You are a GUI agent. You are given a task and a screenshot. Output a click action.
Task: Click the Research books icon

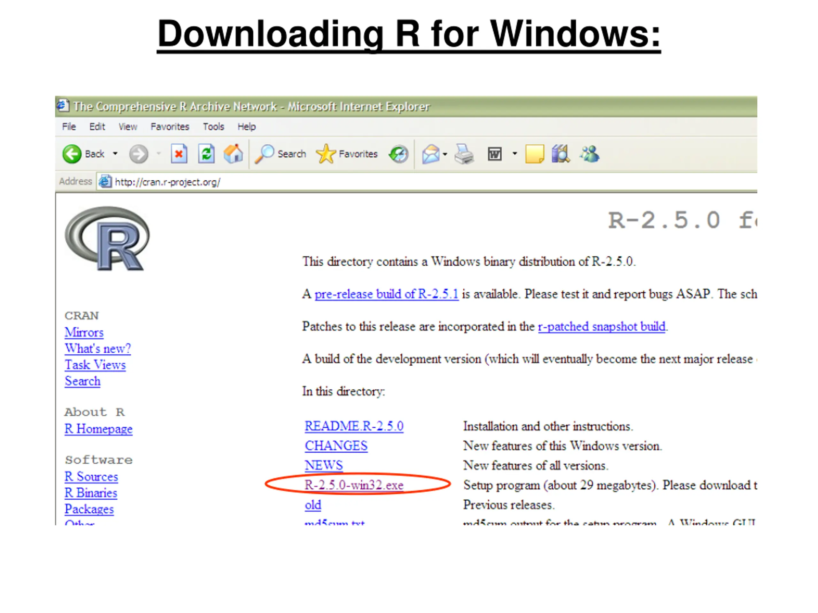tap(561, 154)
